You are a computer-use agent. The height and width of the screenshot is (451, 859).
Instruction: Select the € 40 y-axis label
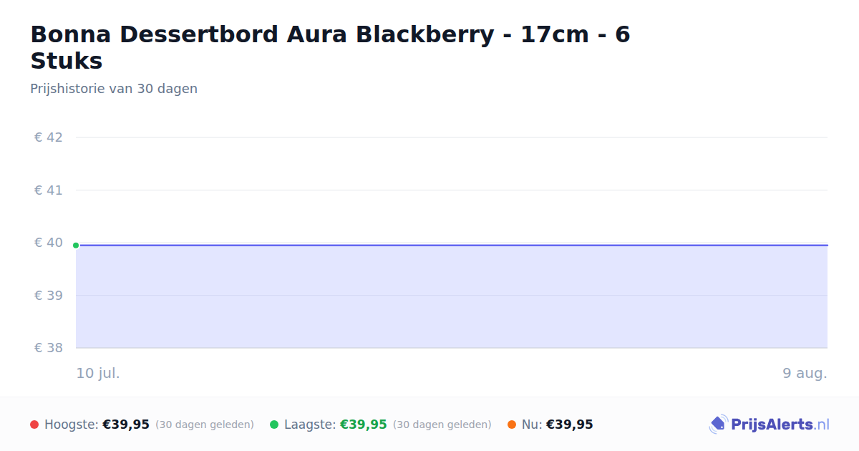click(49, 243)
